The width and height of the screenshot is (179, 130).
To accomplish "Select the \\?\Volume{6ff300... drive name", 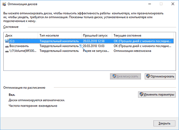I will [x=23, y=51].
